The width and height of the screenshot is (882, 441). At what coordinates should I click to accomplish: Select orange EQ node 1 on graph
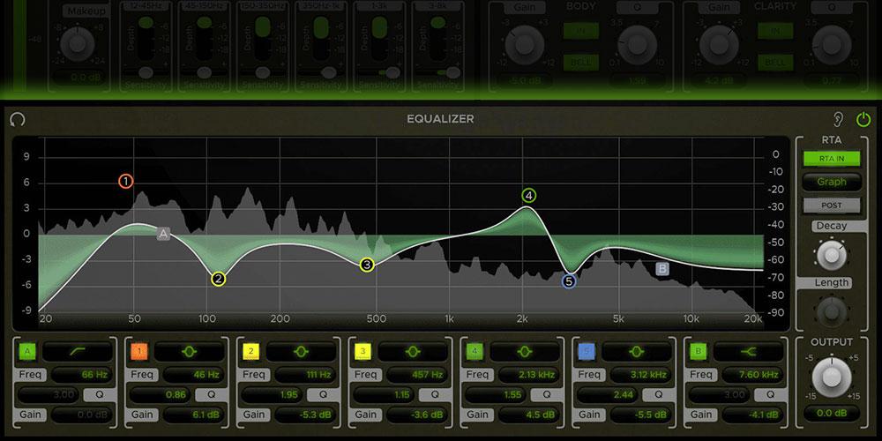(x=126, y=181)
